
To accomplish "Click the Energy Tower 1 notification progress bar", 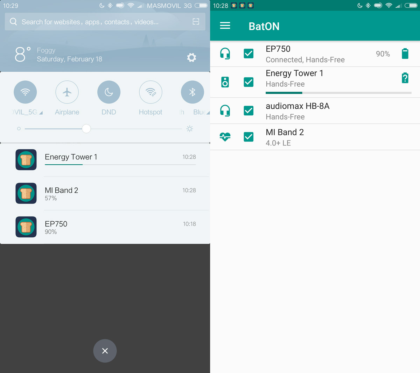I will (120, 165).
